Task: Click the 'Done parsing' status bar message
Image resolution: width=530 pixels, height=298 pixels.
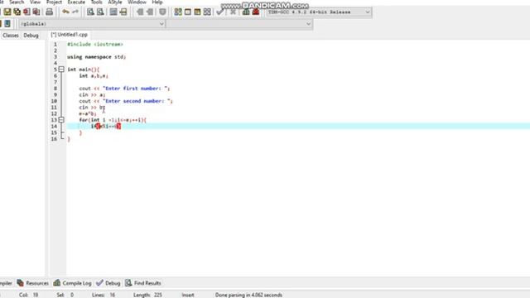Action: [248, 295]
